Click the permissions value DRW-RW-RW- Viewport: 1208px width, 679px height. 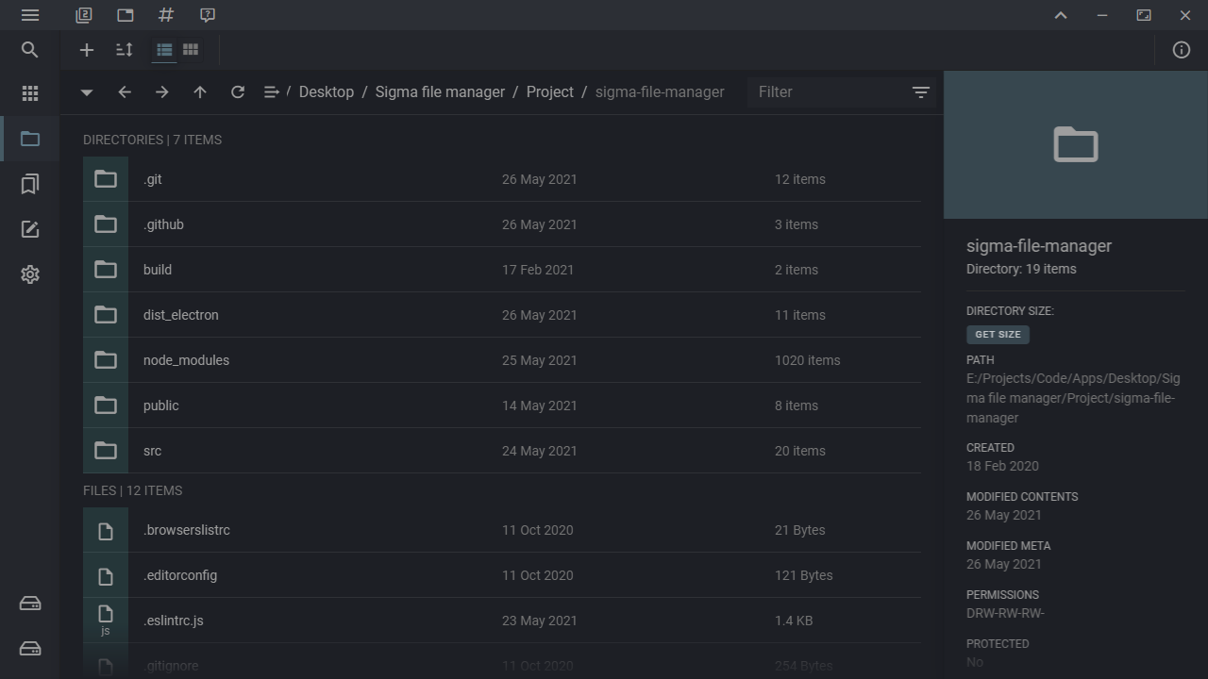[1005, 613]
